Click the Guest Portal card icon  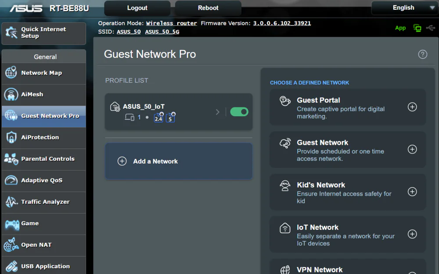pos(285,101)
